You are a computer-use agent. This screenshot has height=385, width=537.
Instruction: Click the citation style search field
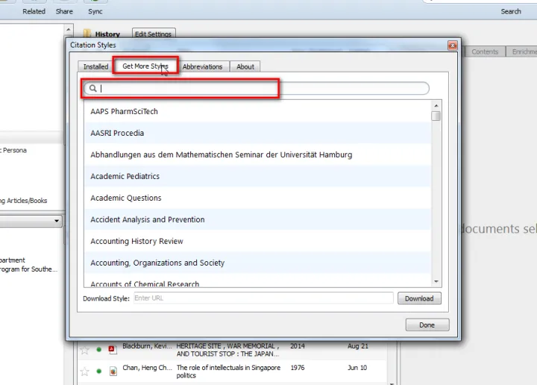[257, 88]
